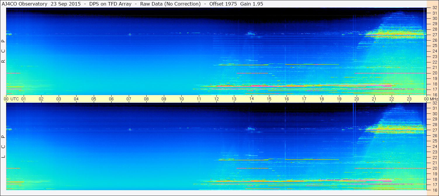This screenshot has height=196, width=439.
Task: Click the 29 MHz label on LCP frequency scale
Action: [x=434, y=119]
